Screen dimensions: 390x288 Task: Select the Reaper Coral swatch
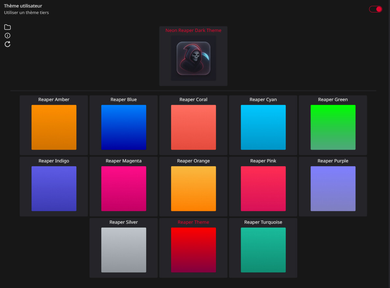click(193, 127)
